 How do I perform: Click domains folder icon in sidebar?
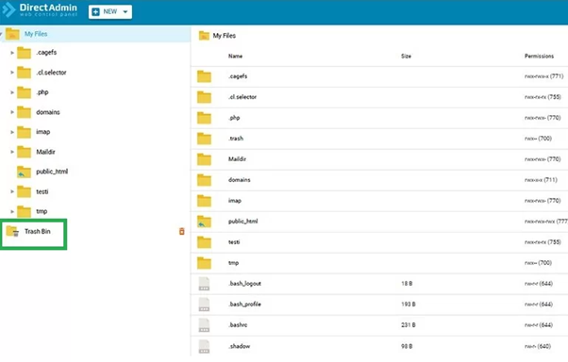pyautogui.click(x=24, y=112)
